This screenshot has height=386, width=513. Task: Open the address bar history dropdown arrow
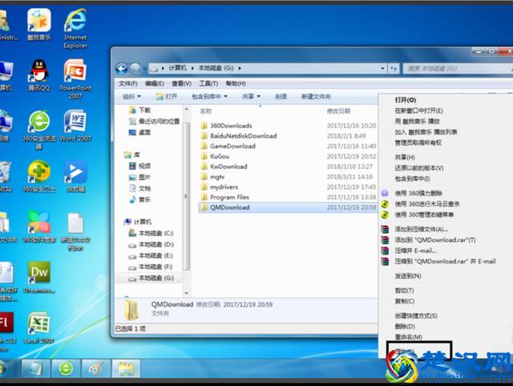point(382,68)
